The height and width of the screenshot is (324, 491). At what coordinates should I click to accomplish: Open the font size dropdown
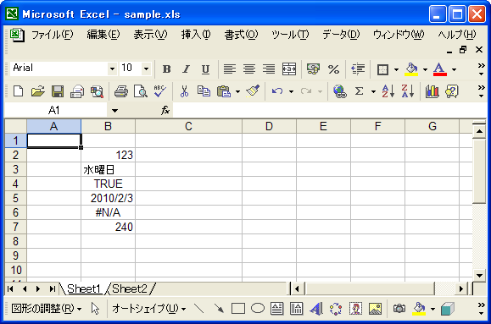pyautogui.click(x=146, y=69)
